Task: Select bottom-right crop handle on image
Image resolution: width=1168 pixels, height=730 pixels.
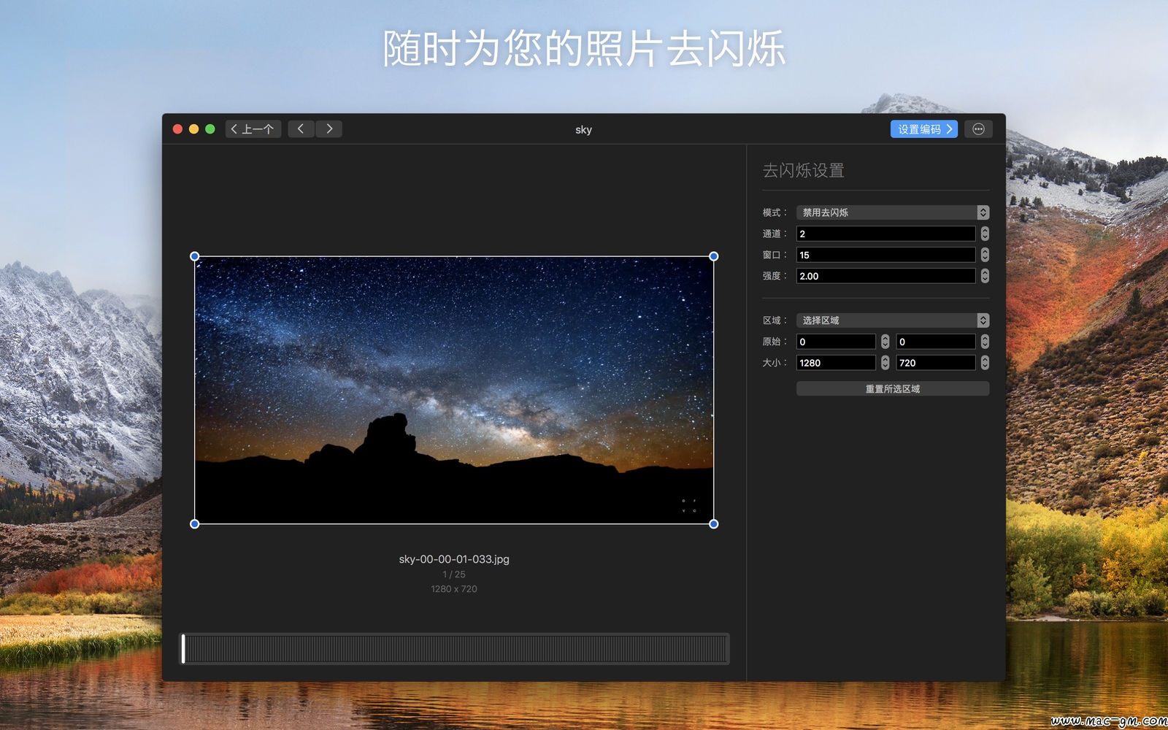Action: tap(714, 524)
